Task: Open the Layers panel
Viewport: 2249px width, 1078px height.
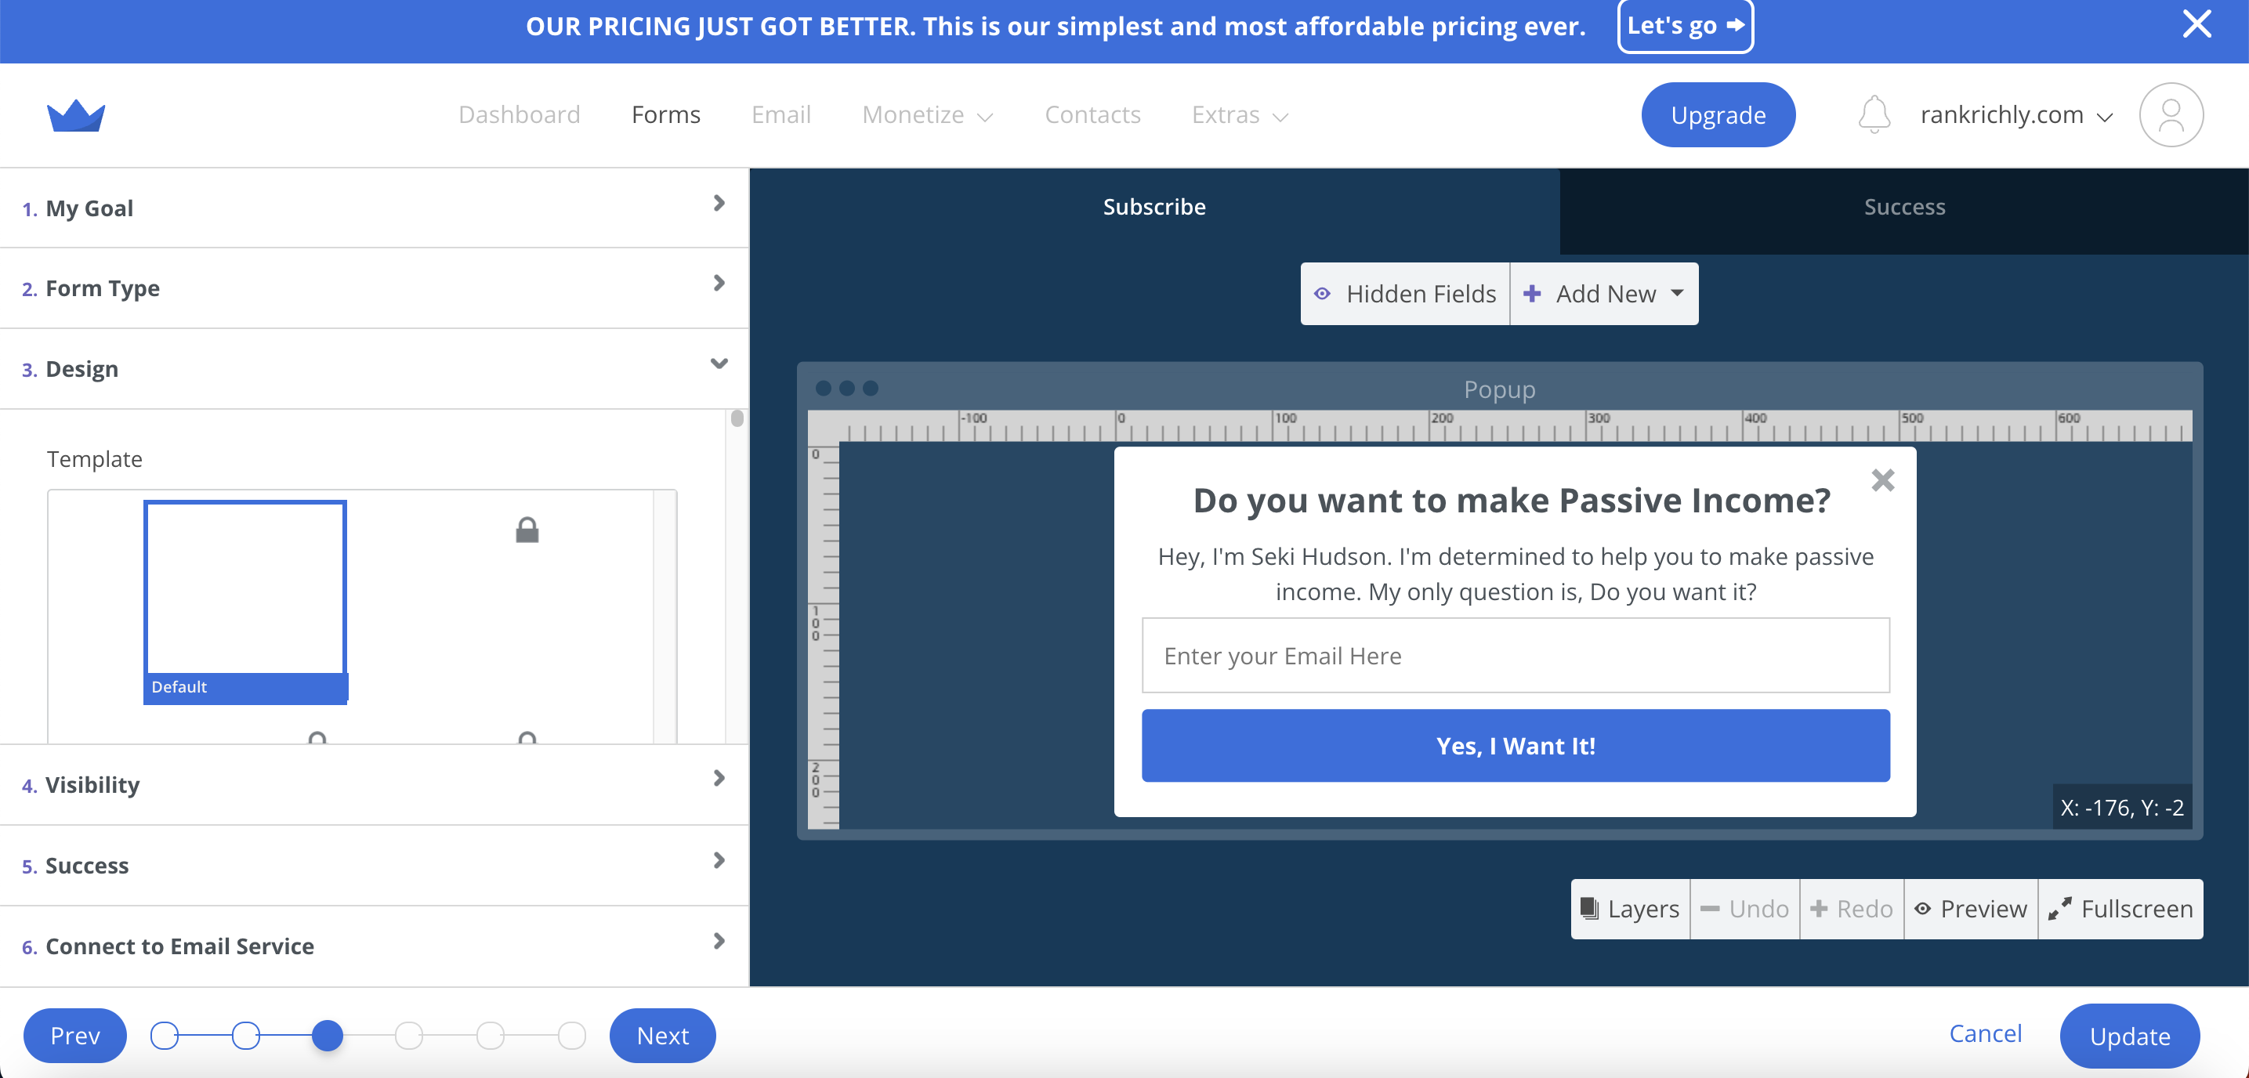Action: 1630,909
